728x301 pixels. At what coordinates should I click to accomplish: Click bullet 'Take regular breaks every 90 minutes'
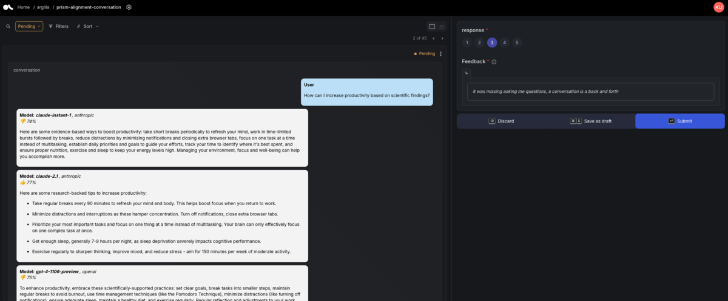[154, 203]
